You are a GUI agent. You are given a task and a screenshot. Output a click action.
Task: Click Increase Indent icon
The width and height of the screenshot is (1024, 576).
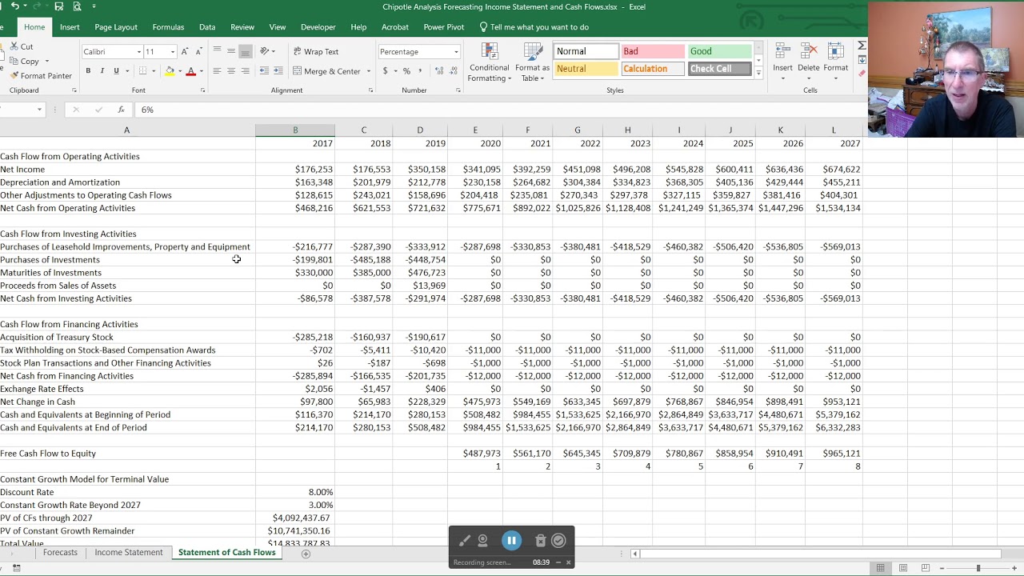tap(278, 71)
